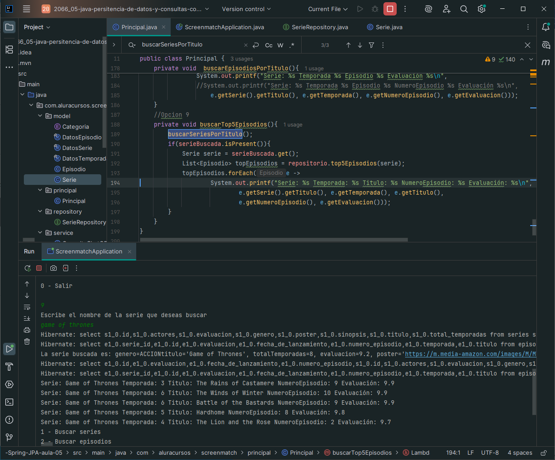This screenshot has width=555, height=460.
Task: Open IDE settings gear
Action: pos(482,9)
